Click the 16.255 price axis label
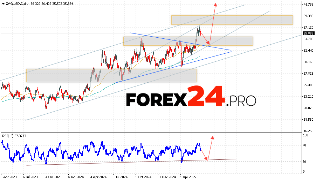 tap(308, 131)
